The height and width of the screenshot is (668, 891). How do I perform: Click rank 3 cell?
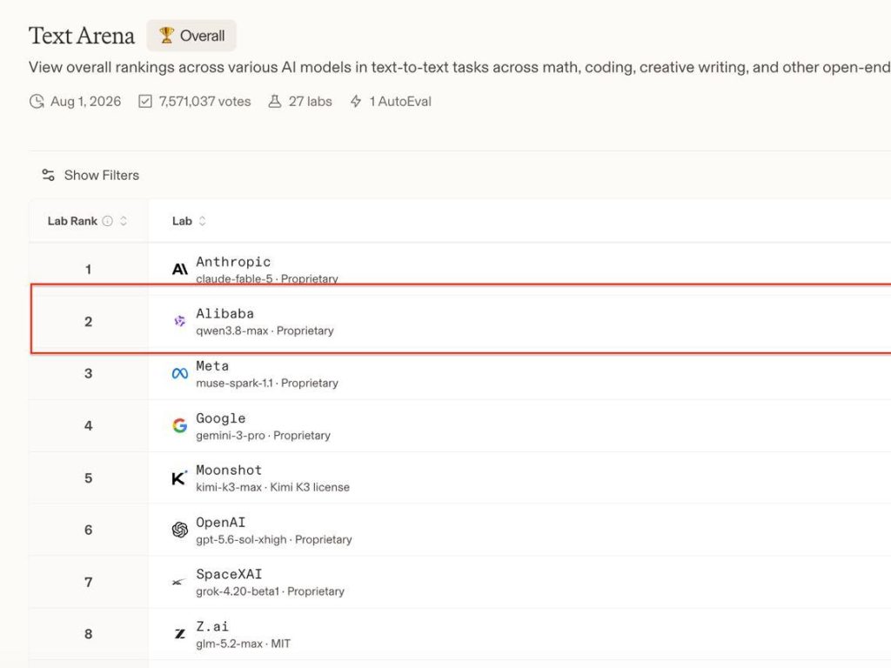89,374
